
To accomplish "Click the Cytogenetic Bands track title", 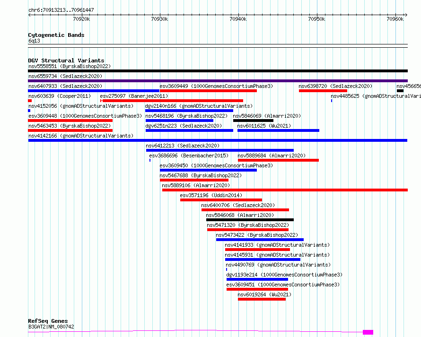I will pos(56,35).
